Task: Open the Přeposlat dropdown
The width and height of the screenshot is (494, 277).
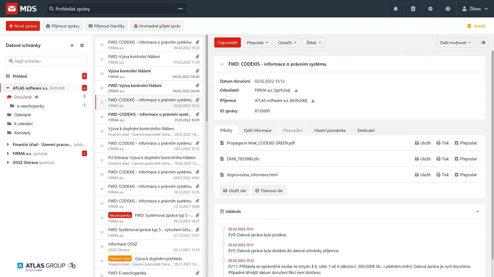Action: pyautogui.click(x=258, y=43)
